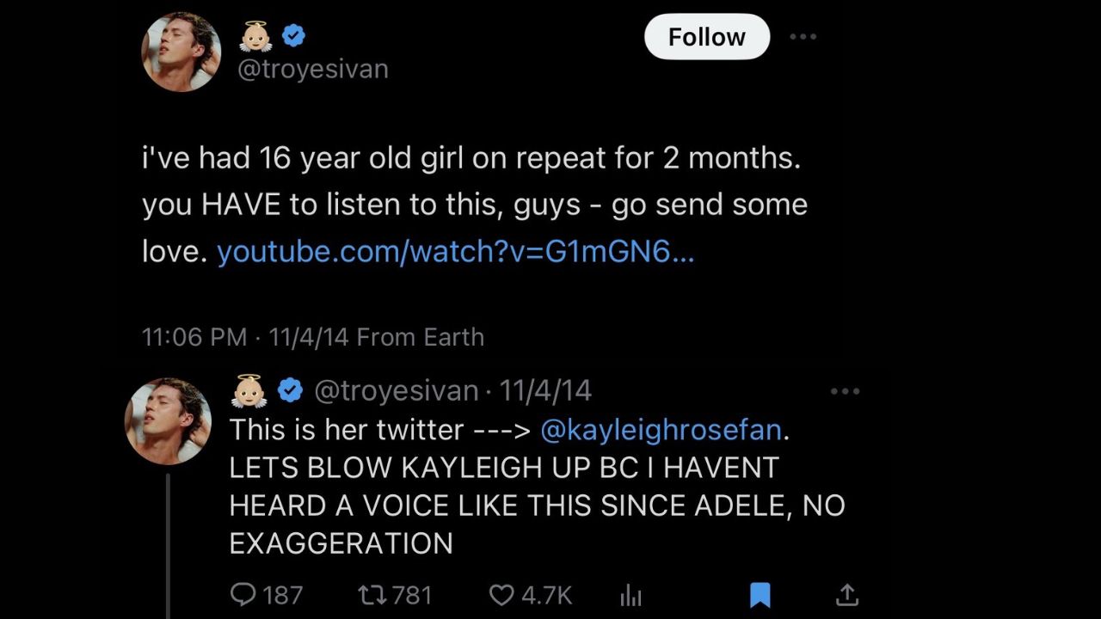Toggle the filled bookmark to unsave the tweet
The width and height of the screenshot is (1101, 619).
tap(760, 594)
